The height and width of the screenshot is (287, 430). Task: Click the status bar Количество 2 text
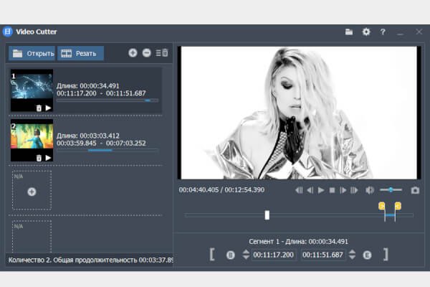[x=90, y=260]
